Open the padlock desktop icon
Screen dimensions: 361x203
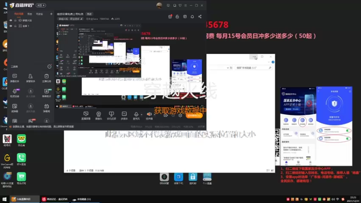click(x=193, y=179)
